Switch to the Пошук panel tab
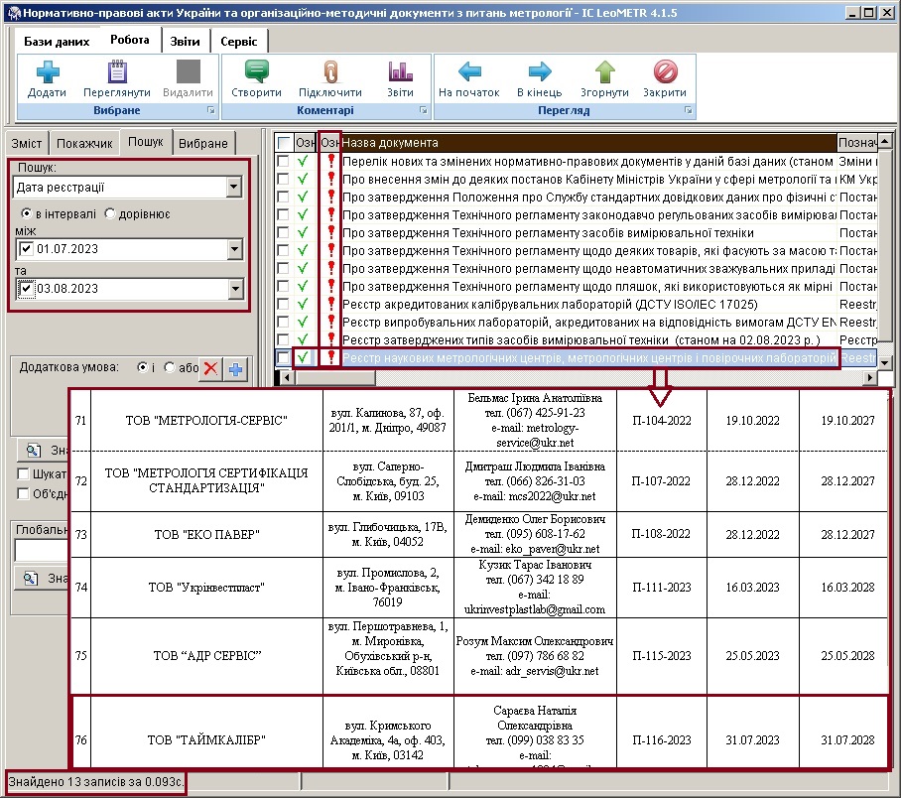 (146, 142)
